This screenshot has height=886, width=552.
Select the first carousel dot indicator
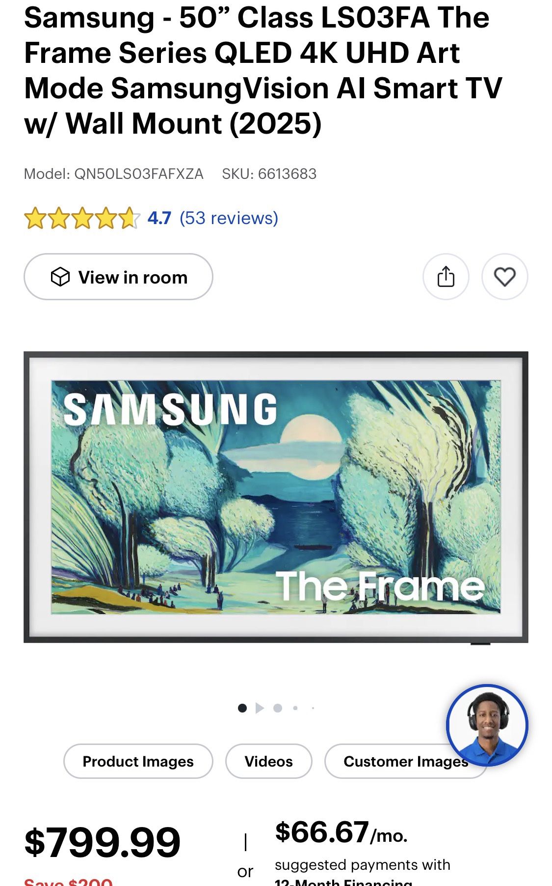[242, 708]
